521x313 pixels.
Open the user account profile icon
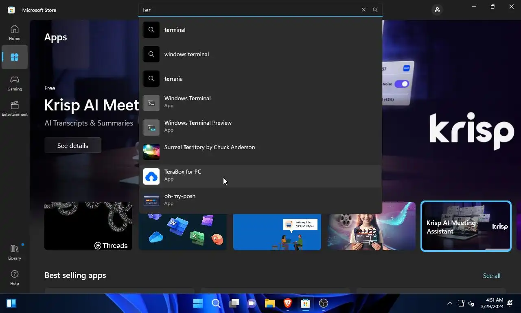tap(437, 10)
